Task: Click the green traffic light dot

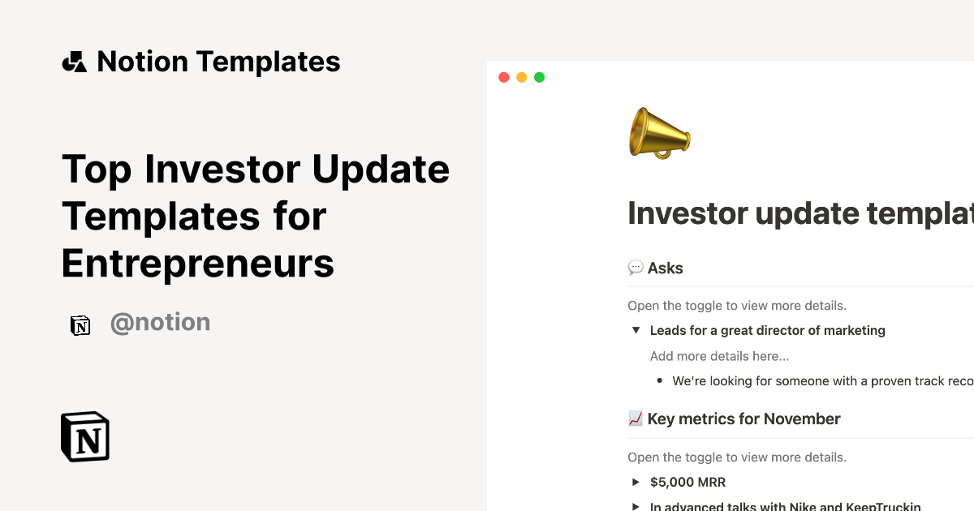Action: [539, 76]
